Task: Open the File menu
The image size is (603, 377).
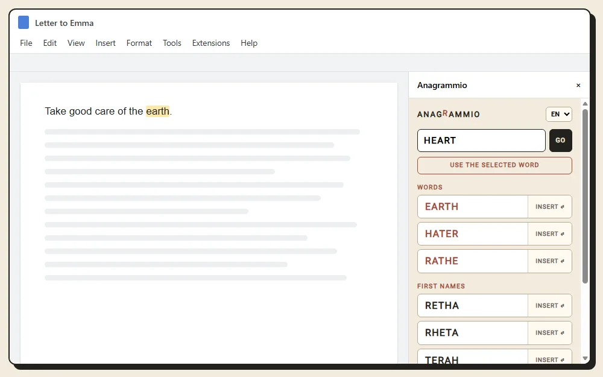Action: [26, 43]
